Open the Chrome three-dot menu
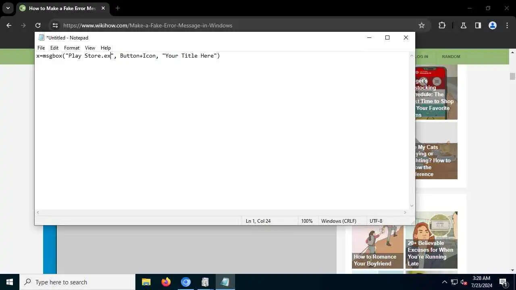 click(507, 25)
